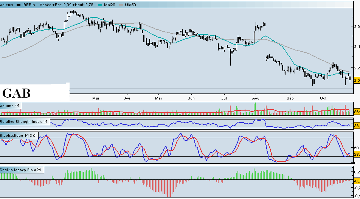Image resolution: width=360 pixels, height=199 pixels.
Task: Click the Chaikin -0,2 axis label
Action: (357, 188)
